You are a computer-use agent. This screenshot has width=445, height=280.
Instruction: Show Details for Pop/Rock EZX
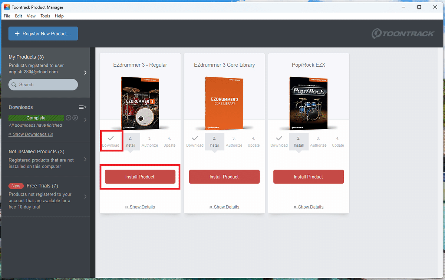(x=309, y=207)
